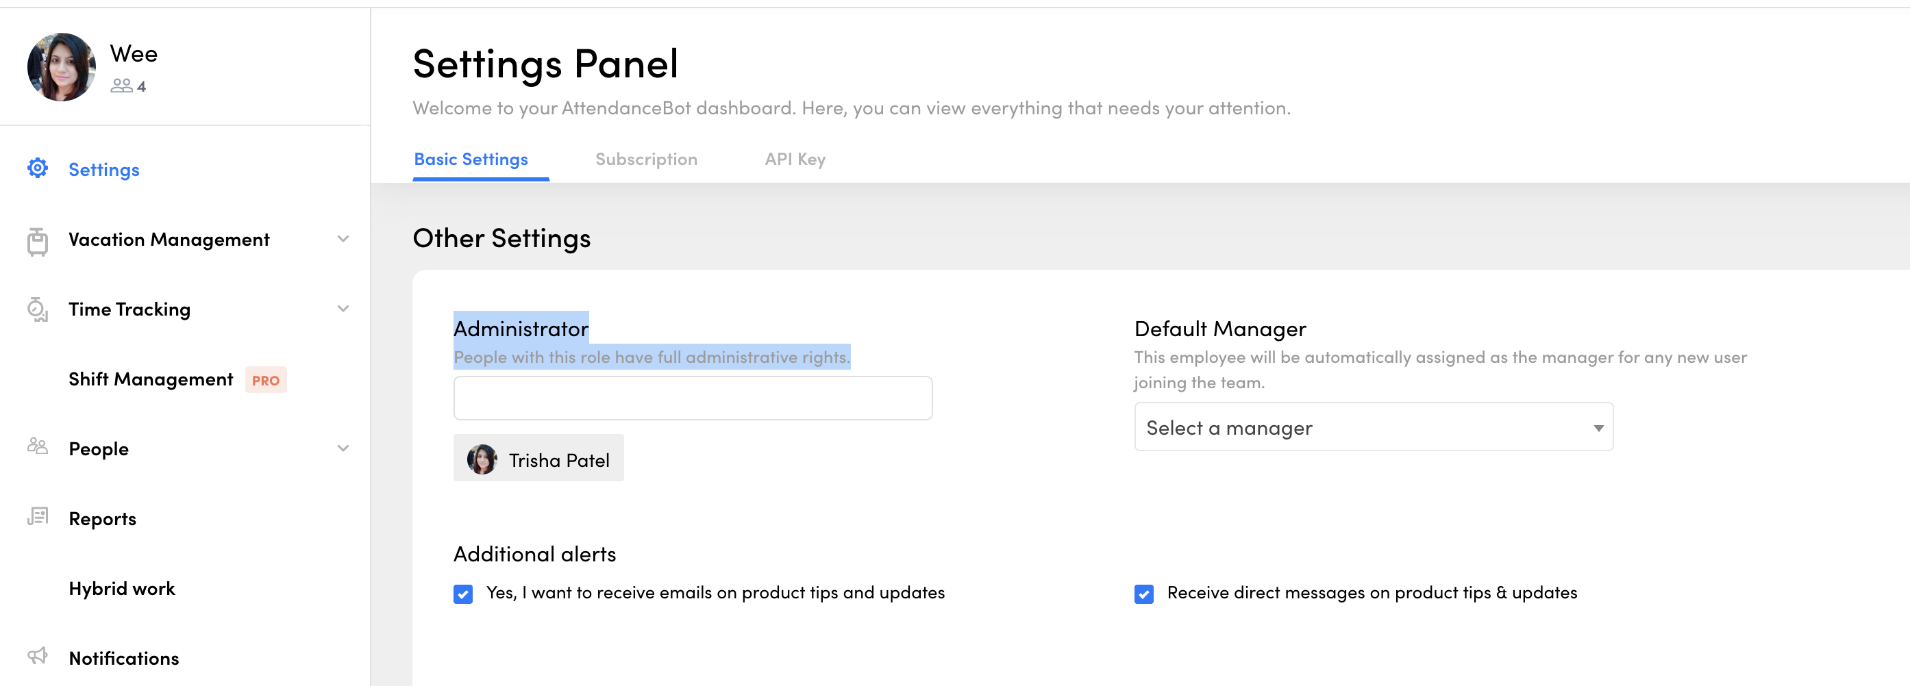Switch to the API Key tab
This screenshot has height=686, width=1910.
795,160
